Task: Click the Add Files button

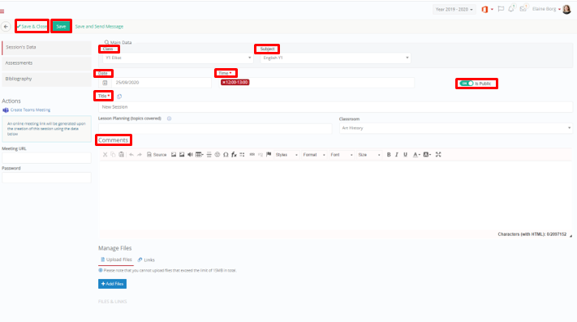Action: click(x=112, y=284)
